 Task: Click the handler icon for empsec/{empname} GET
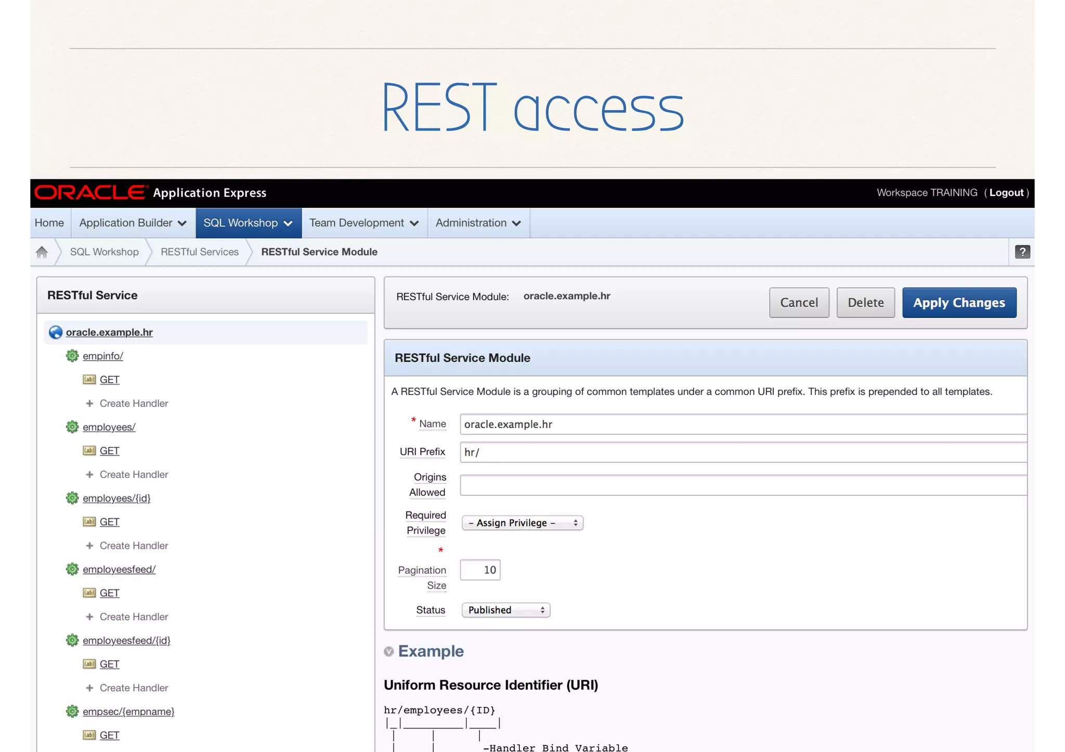click(x=89, y=735)
